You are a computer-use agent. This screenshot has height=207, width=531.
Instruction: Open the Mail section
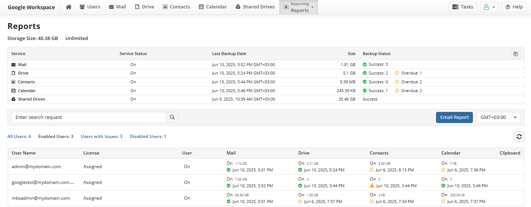coord(117,7)
